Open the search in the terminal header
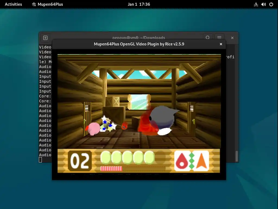Image resolution: width=278 pixels, height=209 pixels. tap(208, 37)
